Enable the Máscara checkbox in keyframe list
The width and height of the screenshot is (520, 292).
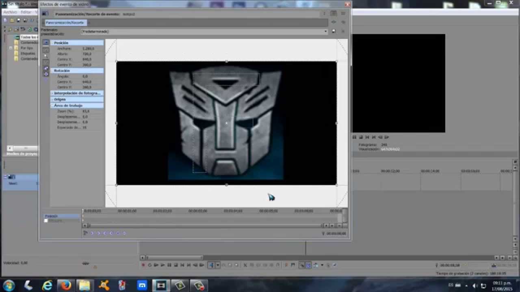click(46, 221)
